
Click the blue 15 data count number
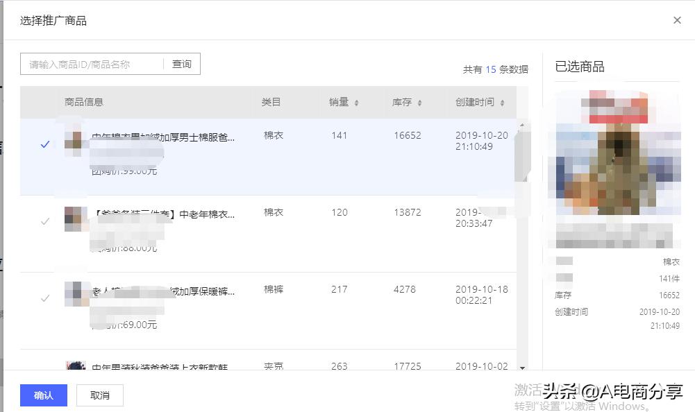(490, 69)
